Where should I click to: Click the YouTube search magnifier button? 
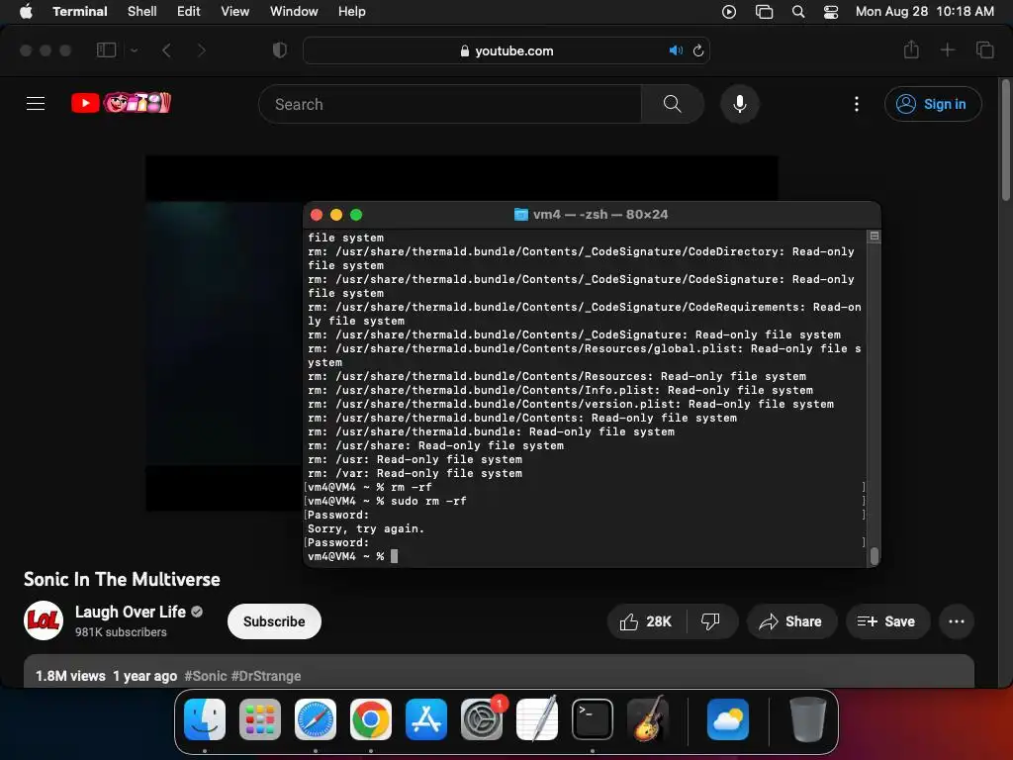(x=672, y=104)
